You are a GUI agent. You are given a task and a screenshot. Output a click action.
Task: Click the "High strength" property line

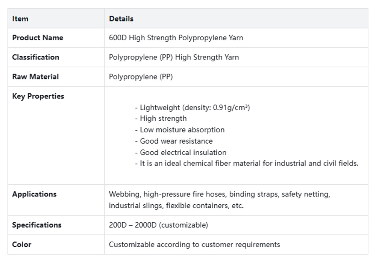[161, 119]
